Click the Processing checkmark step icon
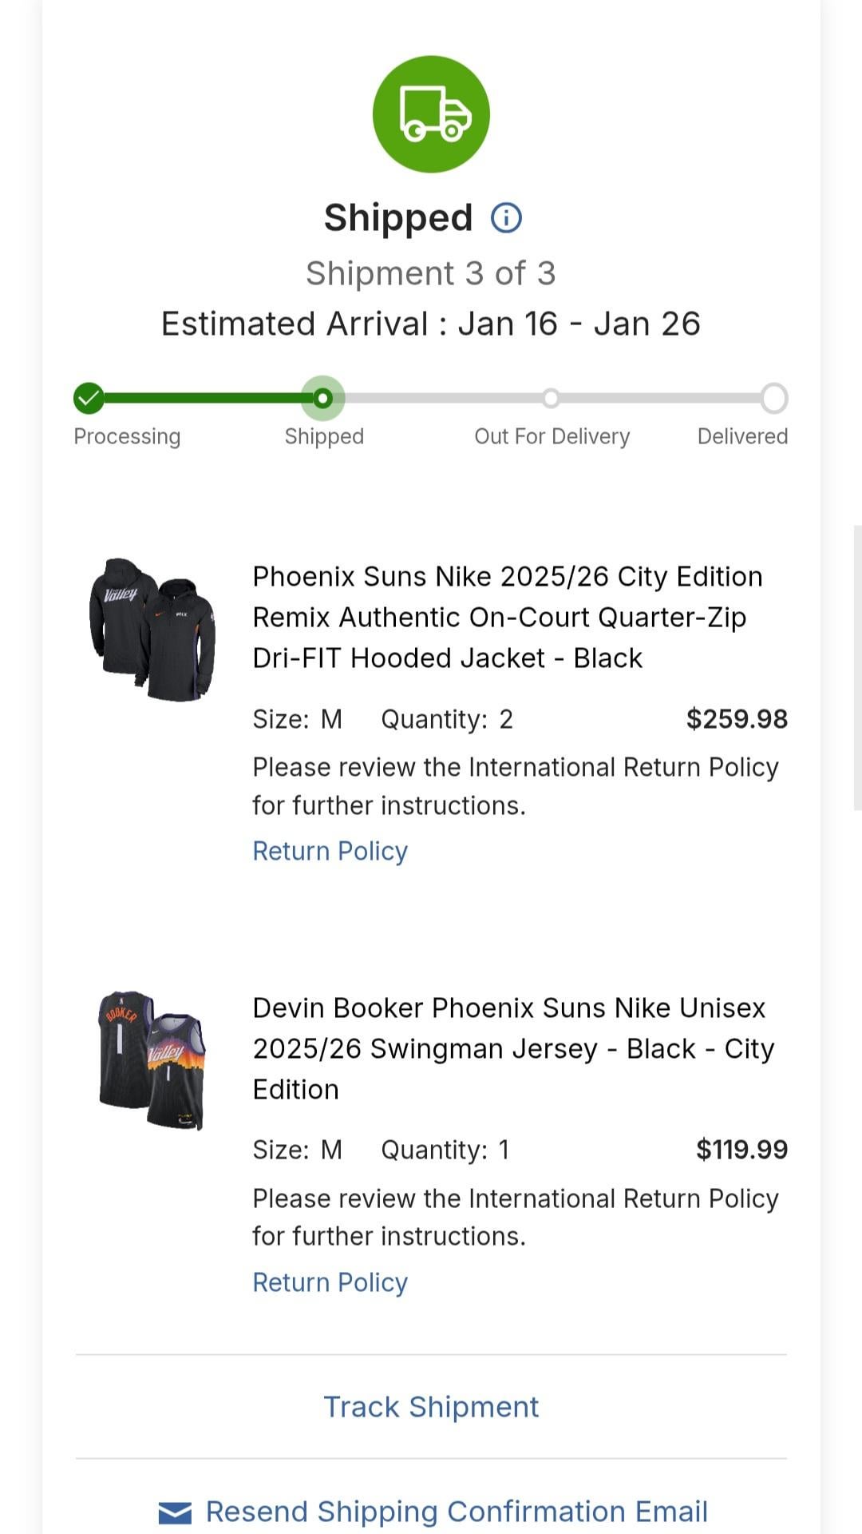Viewport: 862px width, 1534px height. point(89,398)
